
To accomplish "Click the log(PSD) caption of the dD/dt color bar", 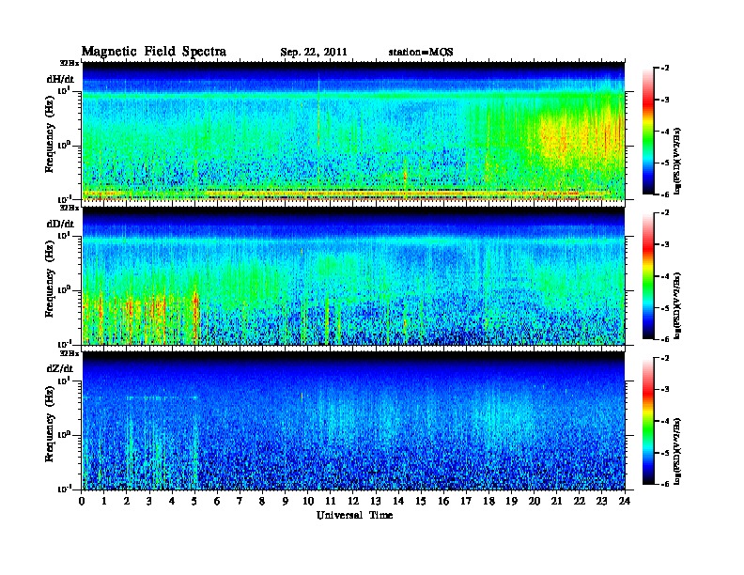I will point(678,305).
